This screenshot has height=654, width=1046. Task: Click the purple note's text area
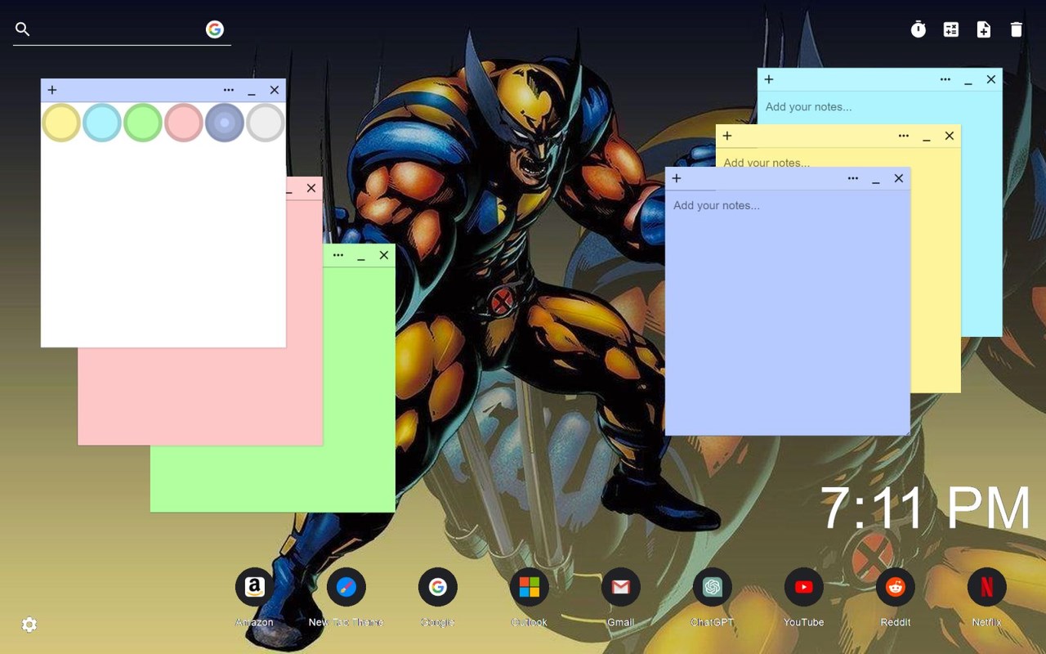coord(788,312)
